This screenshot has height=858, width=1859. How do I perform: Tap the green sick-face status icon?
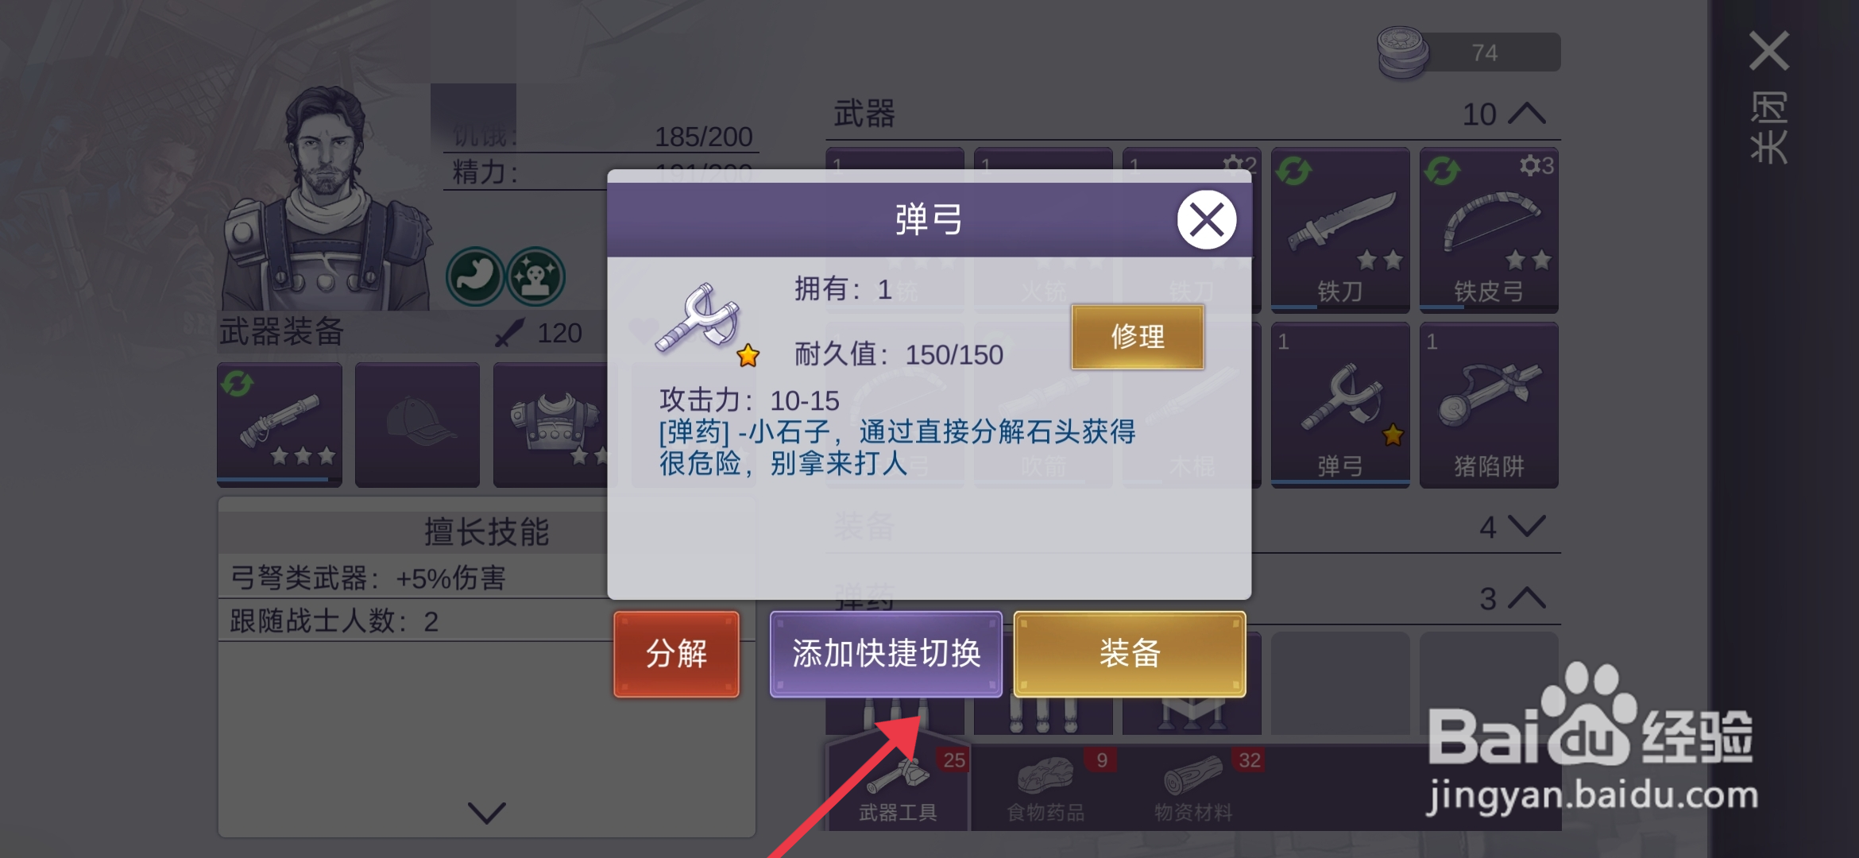535,276
